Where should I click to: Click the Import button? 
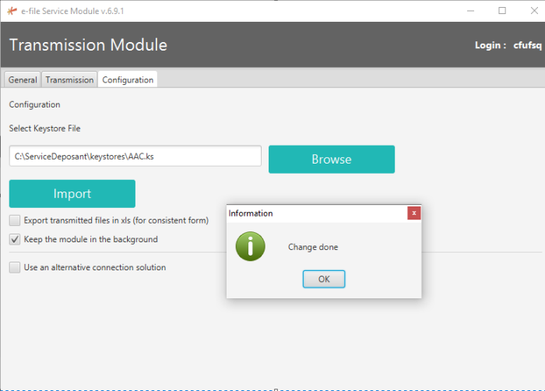72,194
